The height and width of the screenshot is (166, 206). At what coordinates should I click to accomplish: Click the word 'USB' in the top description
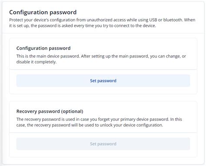pyautogui.click(x=153, y=20)
